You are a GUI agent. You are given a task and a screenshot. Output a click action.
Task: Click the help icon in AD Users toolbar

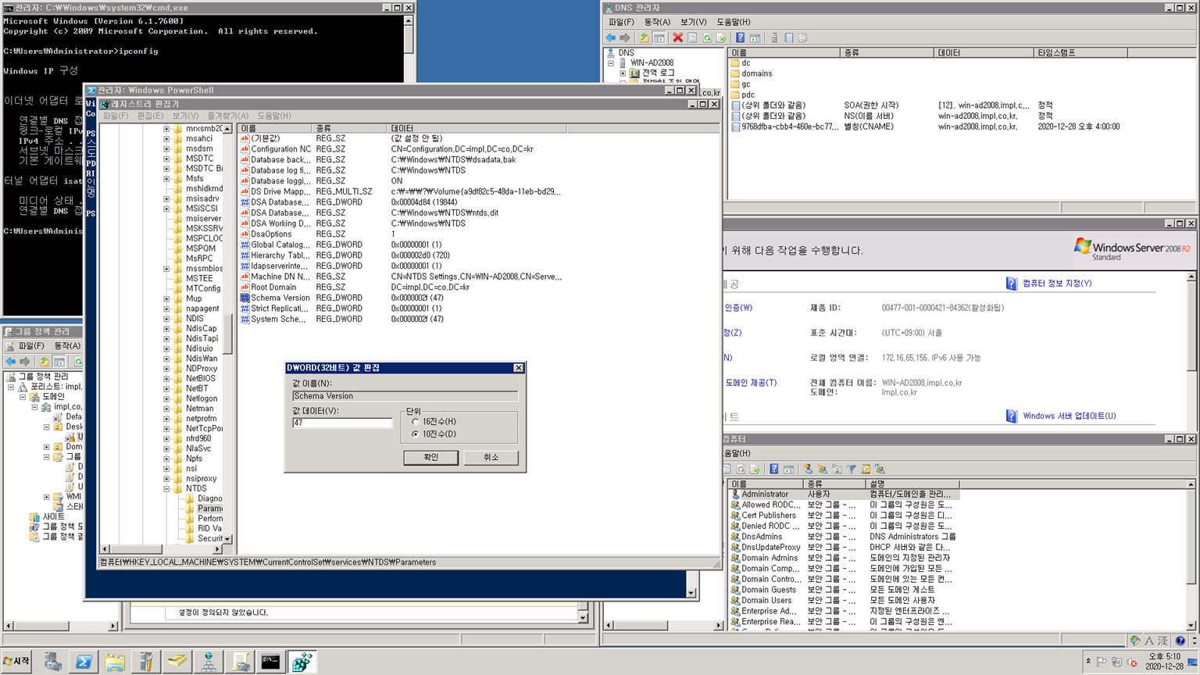click(x=773, y=469)
